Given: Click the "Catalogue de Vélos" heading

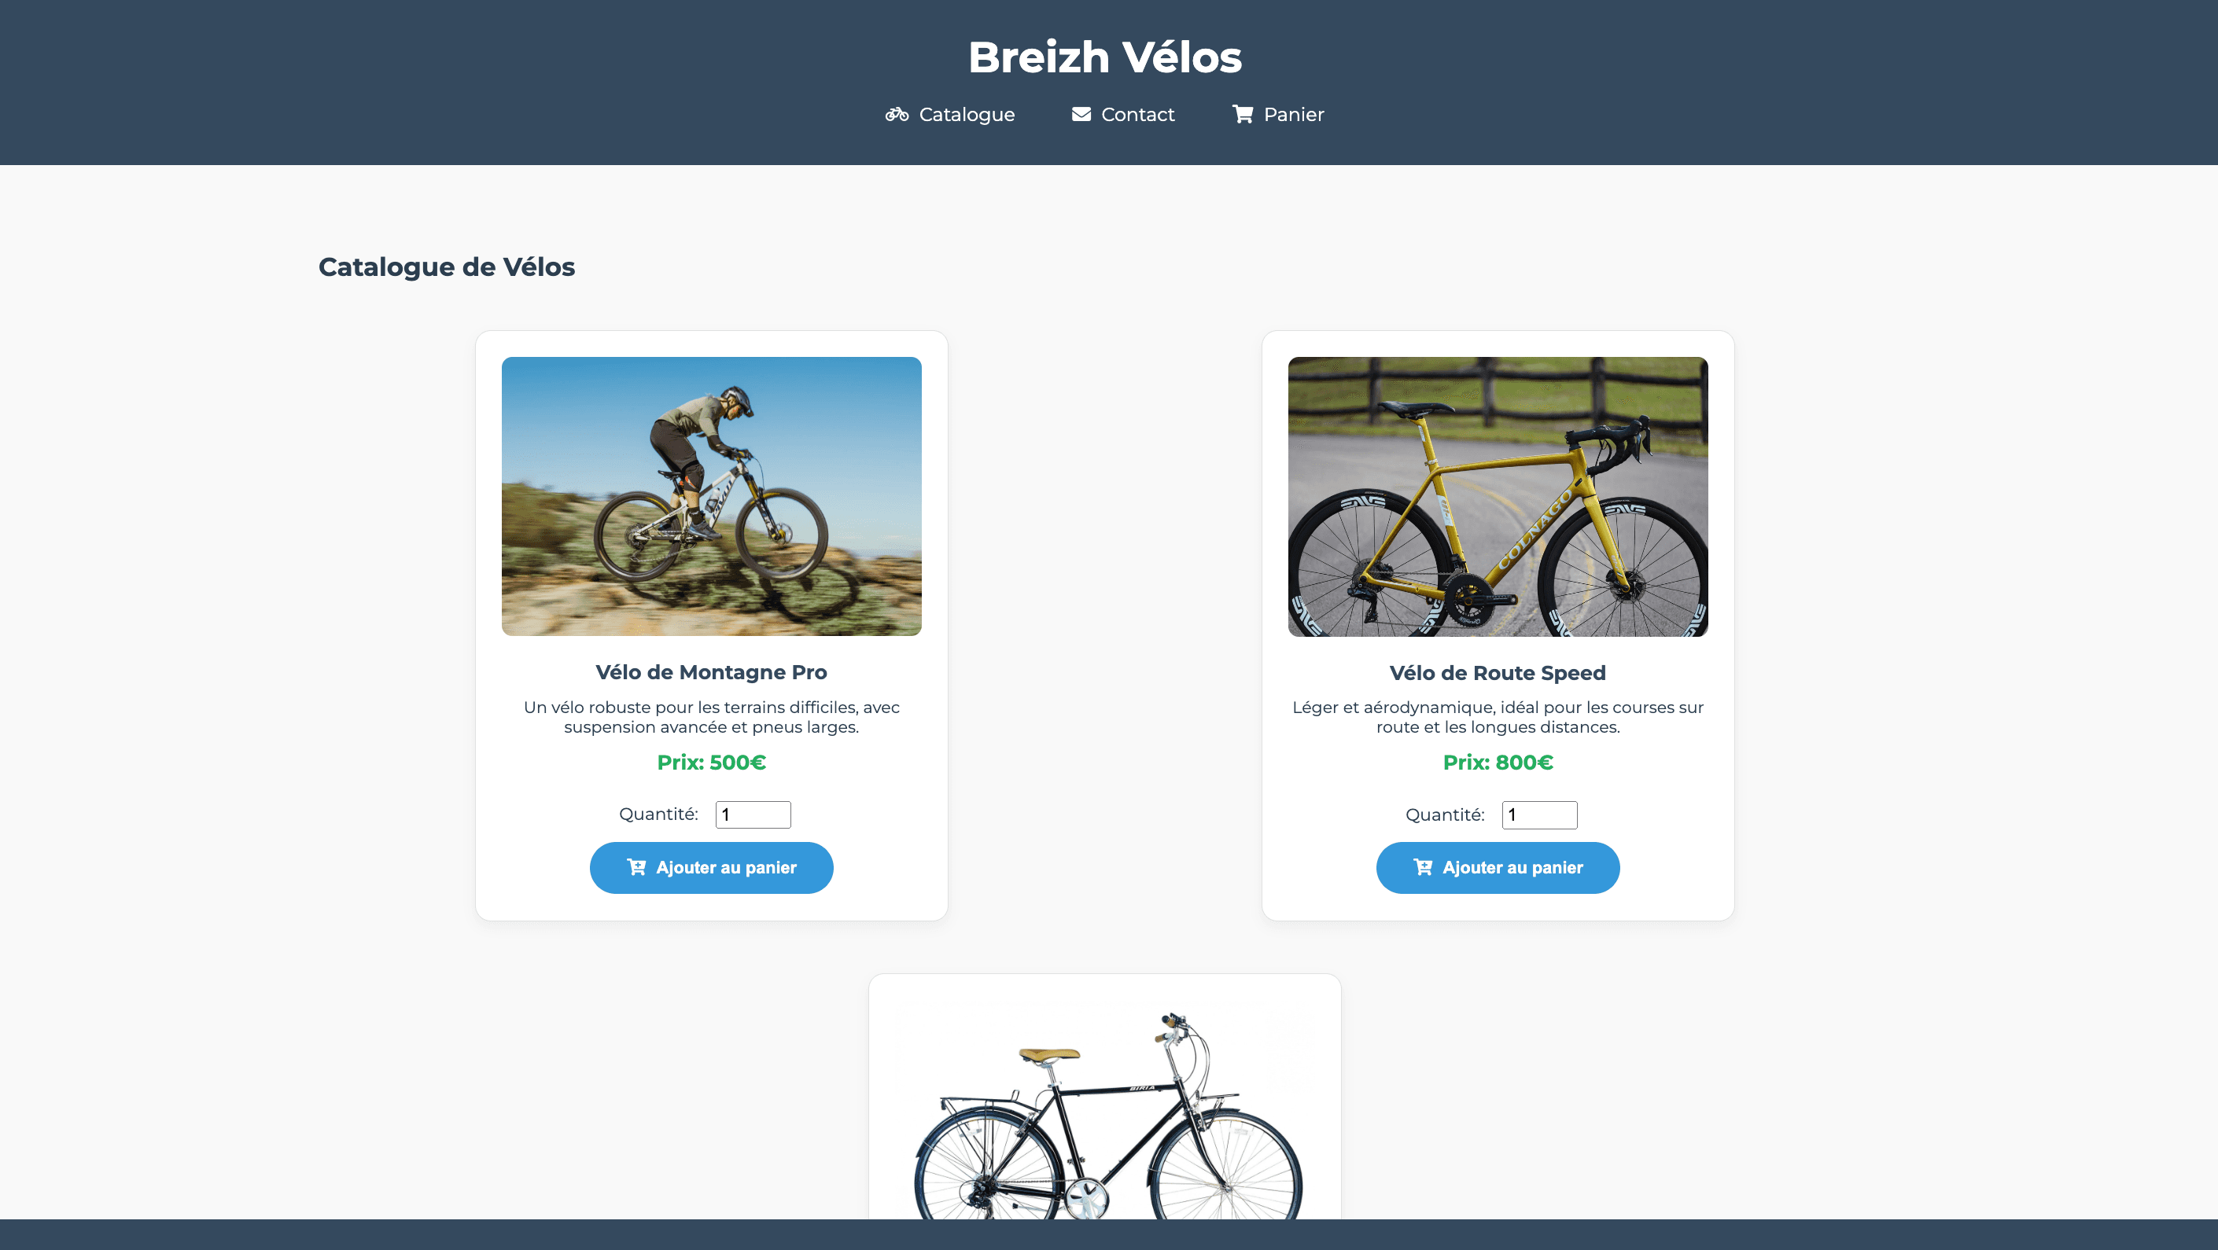Looking at the screenshot, I should (447, 267).
